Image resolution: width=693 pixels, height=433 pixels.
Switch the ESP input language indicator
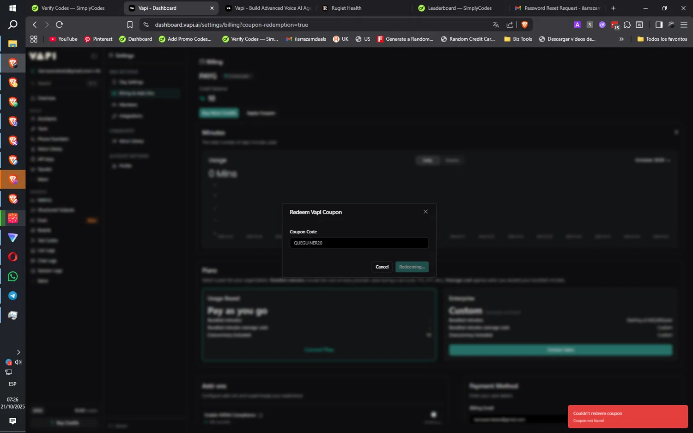[12, 384]
